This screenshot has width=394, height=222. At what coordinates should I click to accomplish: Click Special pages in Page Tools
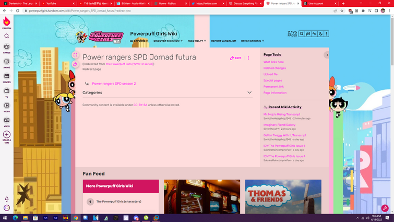coord(272,80)
